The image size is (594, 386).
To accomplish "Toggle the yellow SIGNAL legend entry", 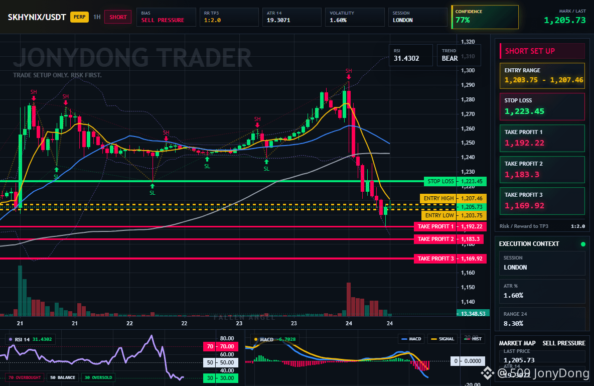I will (x=442, y=339).
